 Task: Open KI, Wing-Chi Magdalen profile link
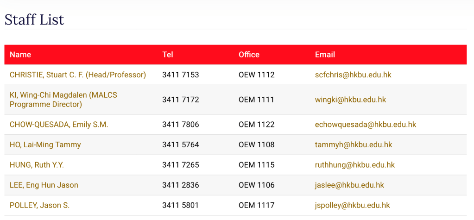pos(63,100)
